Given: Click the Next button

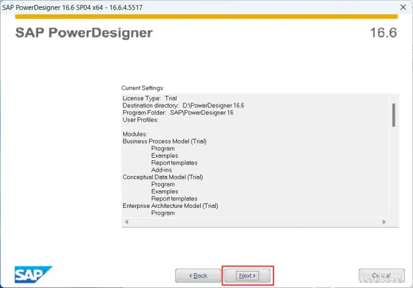Looking at the screenshot, I should (x=247, y=275).
